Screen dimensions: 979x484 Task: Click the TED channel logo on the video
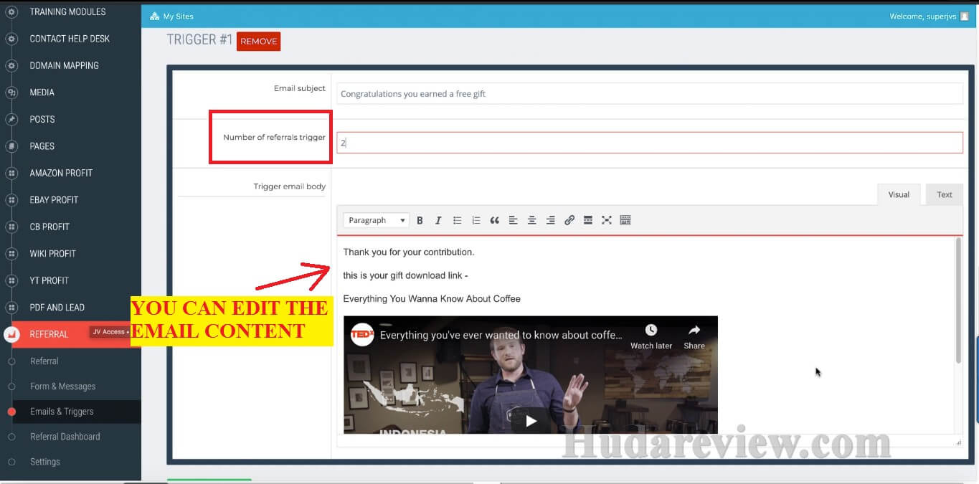pyautogui.click(x=363, y=335)
